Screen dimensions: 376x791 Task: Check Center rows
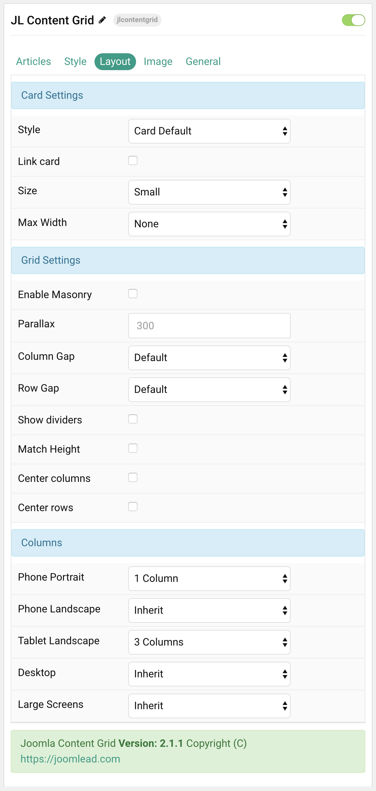133,507
